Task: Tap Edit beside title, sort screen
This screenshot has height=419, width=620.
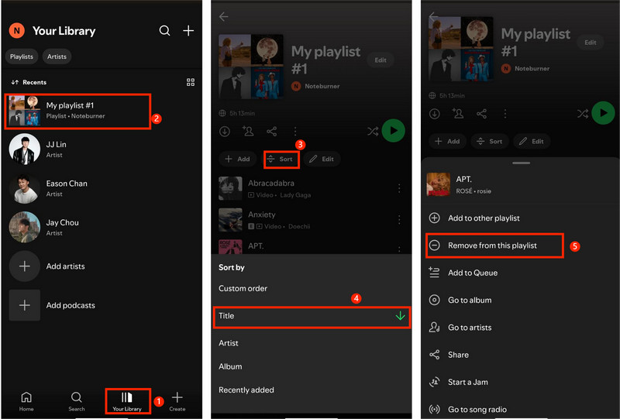Action: pos(381,60)
